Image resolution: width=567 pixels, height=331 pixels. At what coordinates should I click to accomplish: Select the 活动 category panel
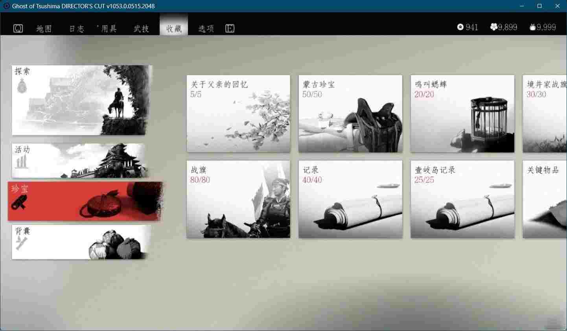(x=80, y=160)
